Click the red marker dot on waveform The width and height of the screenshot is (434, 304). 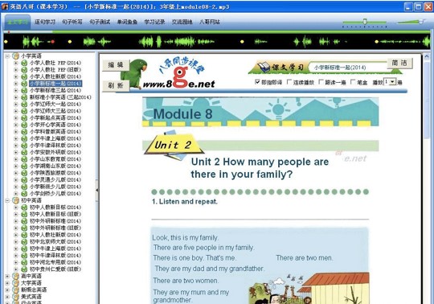(x=52, y=42)
